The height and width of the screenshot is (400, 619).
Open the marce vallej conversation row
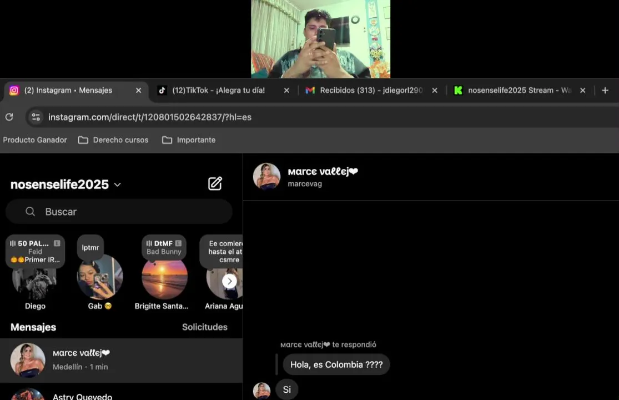point(121,360)
